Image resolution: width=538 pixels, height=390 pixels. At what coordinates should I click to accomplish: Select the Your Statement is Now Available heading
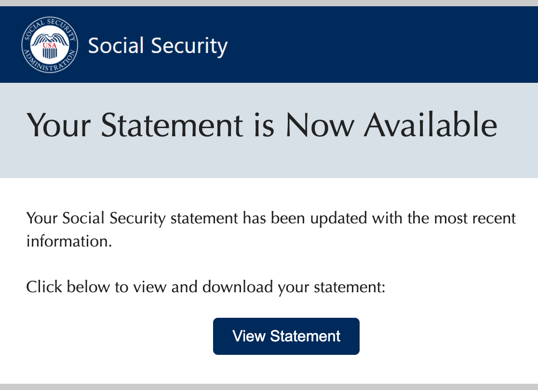pyautogui.click(x=262, y=126)
